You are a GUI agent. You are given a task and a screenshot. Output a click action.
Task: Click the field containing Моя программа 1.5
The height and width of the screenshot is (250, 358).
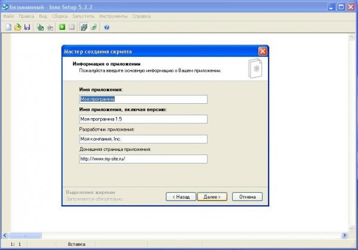point(143,119)
